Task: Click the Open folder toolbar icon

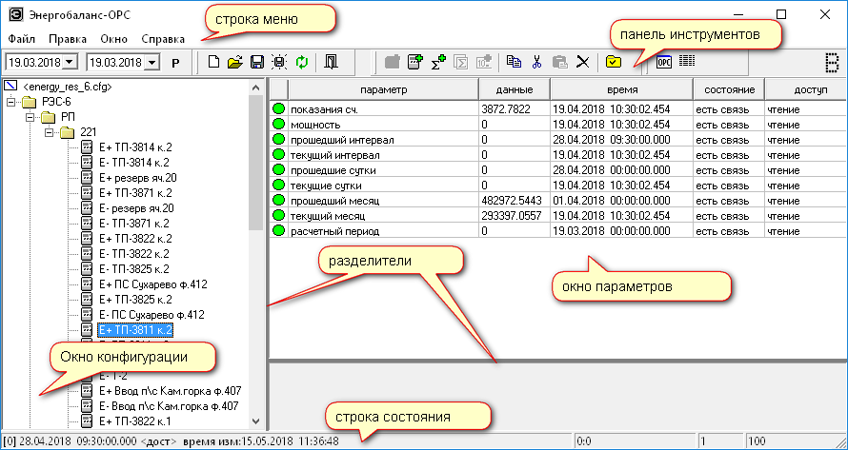Action: (234, 62)
